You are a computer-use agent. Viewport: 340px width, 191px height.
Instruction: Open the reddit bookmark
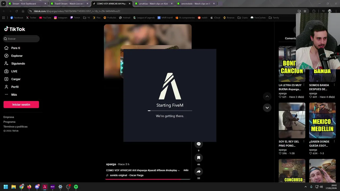click(203, 18)
